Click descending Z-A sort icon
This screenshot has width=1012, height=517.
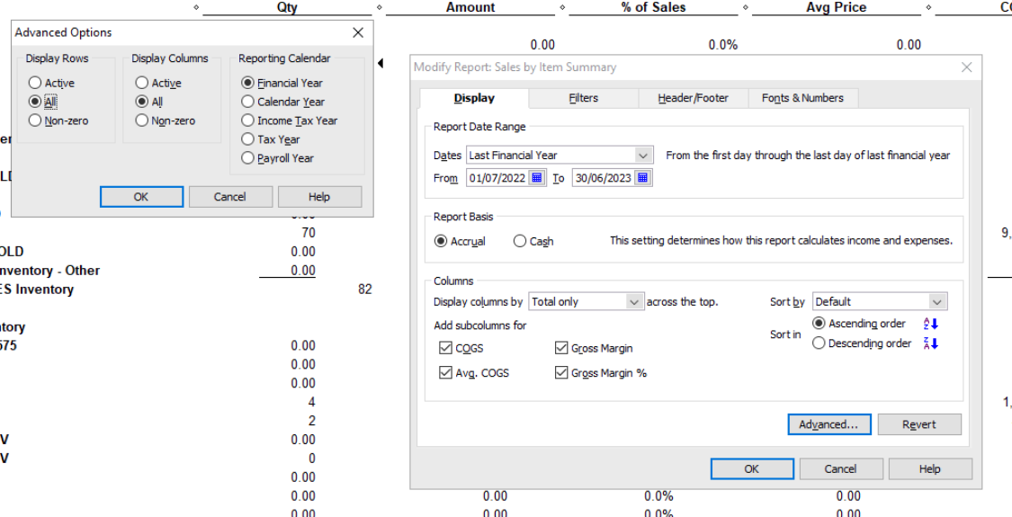tap(930, 343)
